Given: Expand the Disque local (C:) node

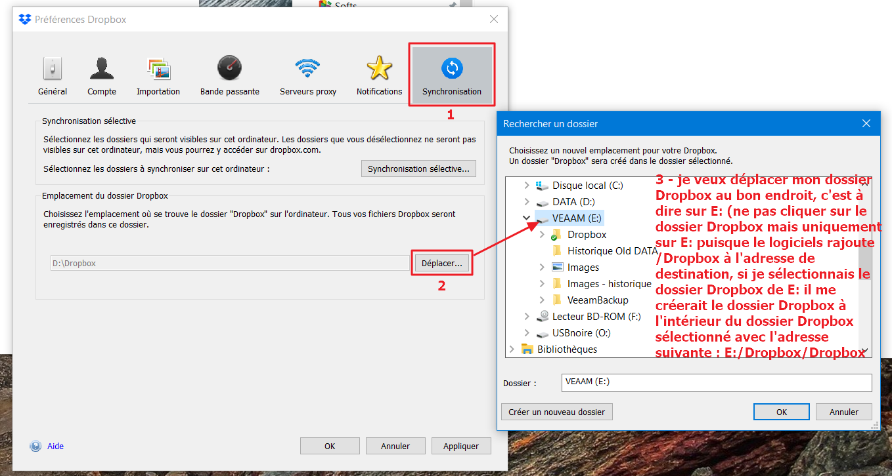Looking at the screenshot, I should tap(526, 186).
